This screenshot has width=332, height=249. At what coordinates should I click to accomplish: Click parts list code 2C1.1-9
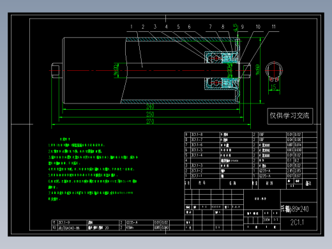pos(64,222)
